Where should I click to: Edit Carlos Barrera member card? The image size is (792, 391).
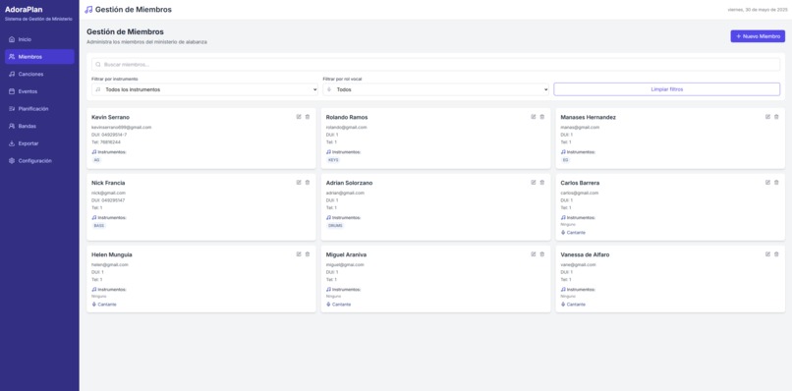click(767, 183)
